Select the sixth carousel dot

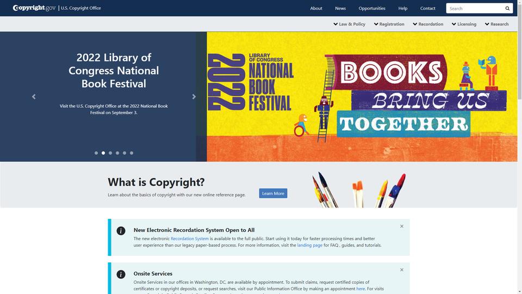click(132, 153)
